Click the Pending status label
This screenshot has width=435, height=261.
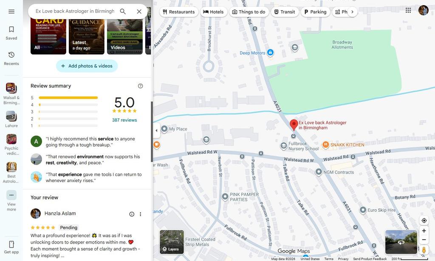[x=69, y=227]
